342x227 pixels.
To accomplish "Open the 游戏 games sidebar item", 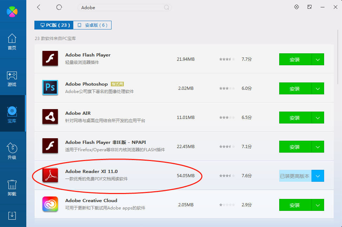I will tap(12, 79).
